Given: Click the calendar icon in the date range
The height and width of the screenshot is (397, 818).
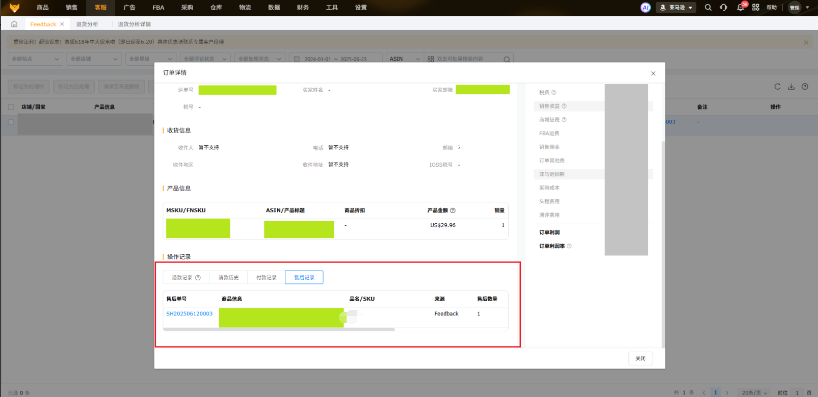Looking at the screenshot, I should 297,59.
